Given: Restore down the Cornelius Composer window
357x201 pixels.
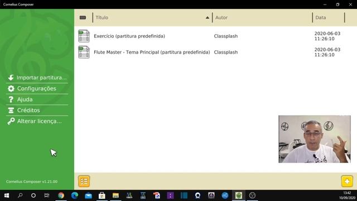Looking at the screenshot, I should pos(337,4).
